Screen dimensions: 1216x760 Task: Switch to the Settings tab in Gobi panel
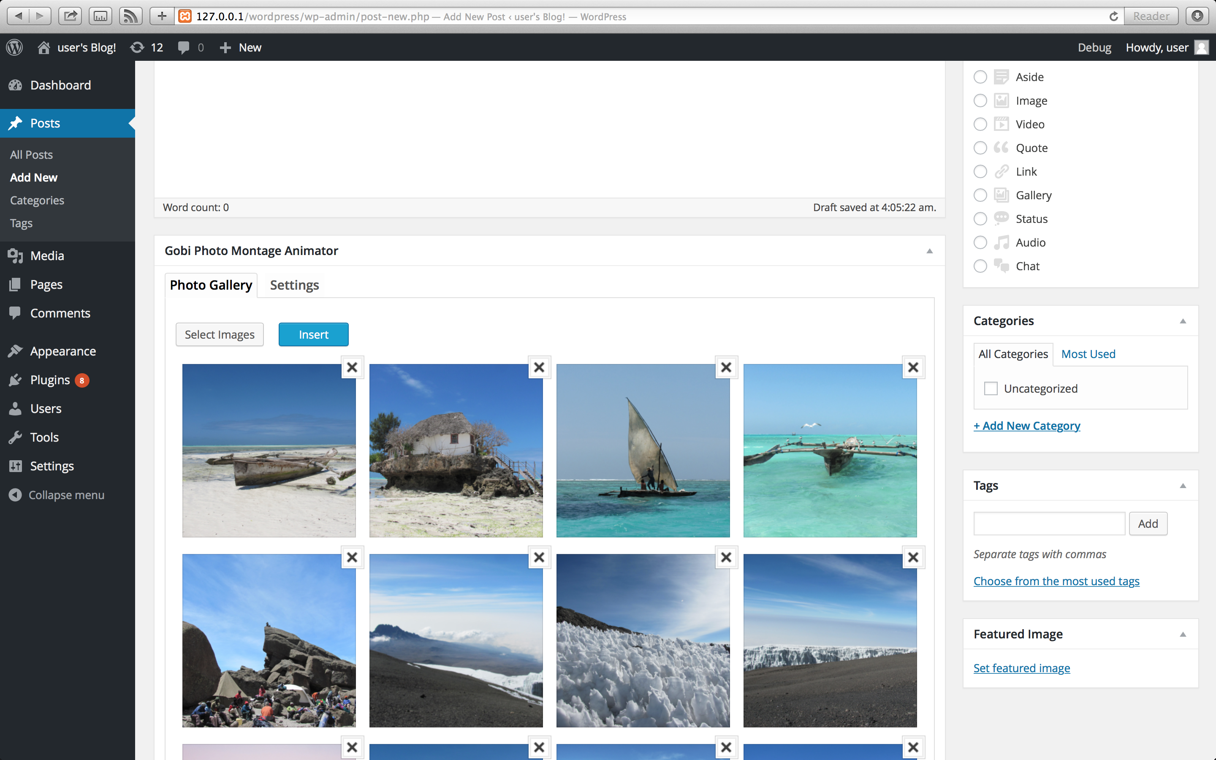coord(294,285)
